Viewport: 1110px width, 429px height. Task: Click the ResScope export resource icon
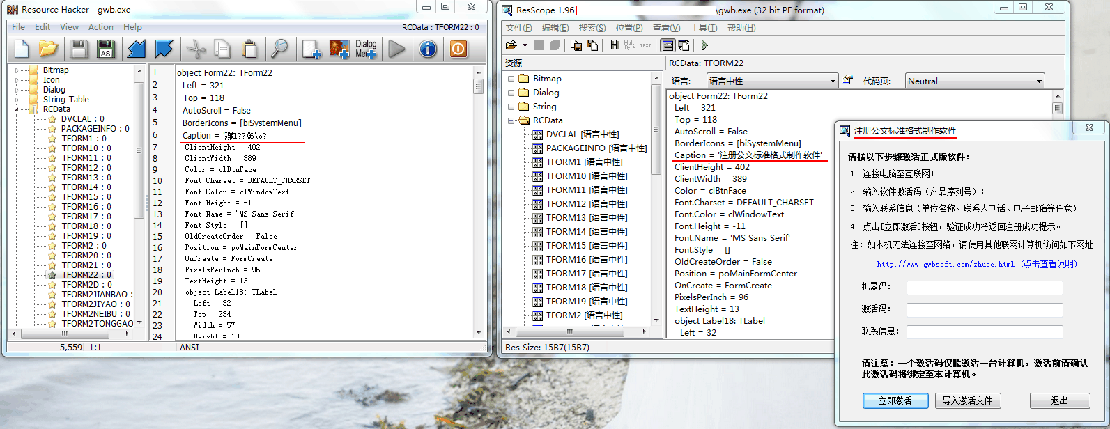[576, 45]
